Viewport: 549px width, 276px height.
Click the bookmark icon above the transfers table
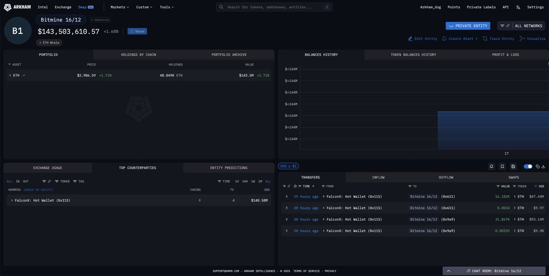point(502,166)
